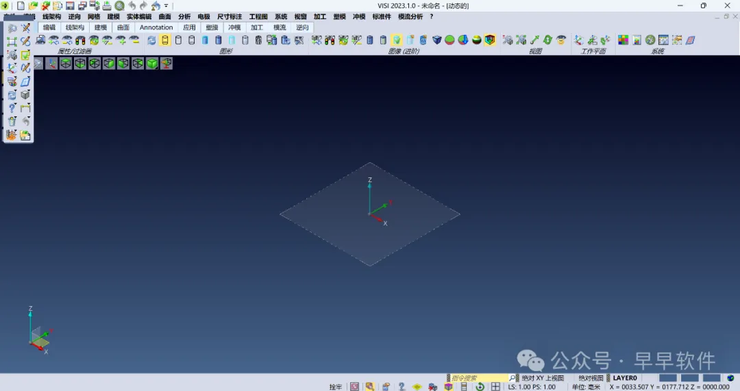740x391 pixels.
Task: Select the solid blue cylinder shading mode
Action: point(219,40)
